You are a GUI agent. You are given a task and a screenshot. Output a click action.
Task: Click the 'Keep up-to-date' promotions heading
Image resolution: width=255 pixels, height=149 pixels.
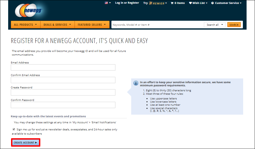click(48, 116)
